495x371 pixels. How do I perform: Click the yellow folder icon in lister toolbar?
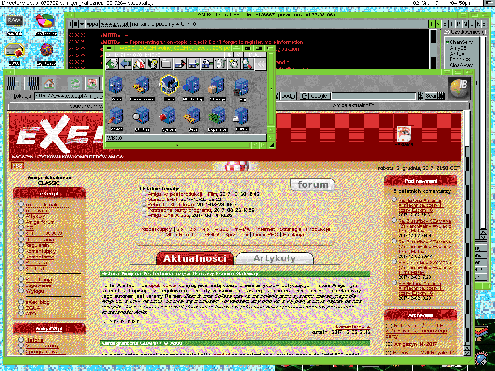tap(166, 64)
